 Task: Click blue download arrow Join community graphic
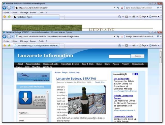tap(25, 98)
